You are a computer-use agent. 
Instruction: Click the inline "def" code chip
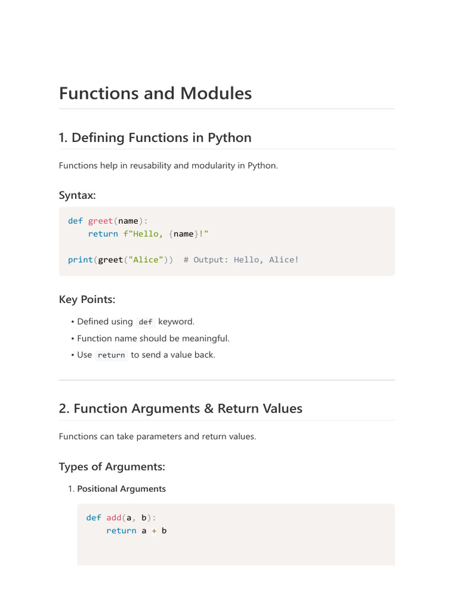145,322
